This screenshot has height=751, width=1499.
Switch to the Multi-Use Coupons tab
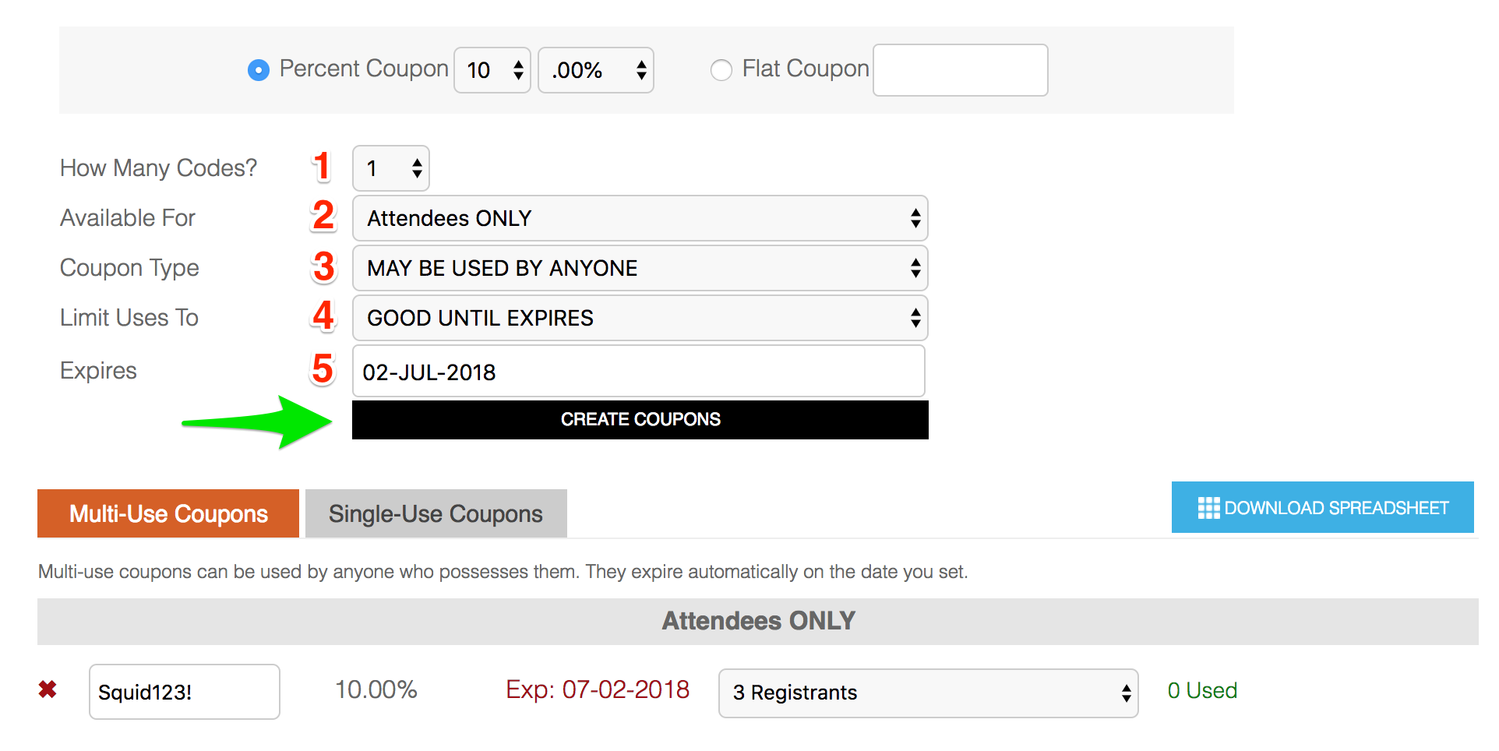[x=168, y=513]
